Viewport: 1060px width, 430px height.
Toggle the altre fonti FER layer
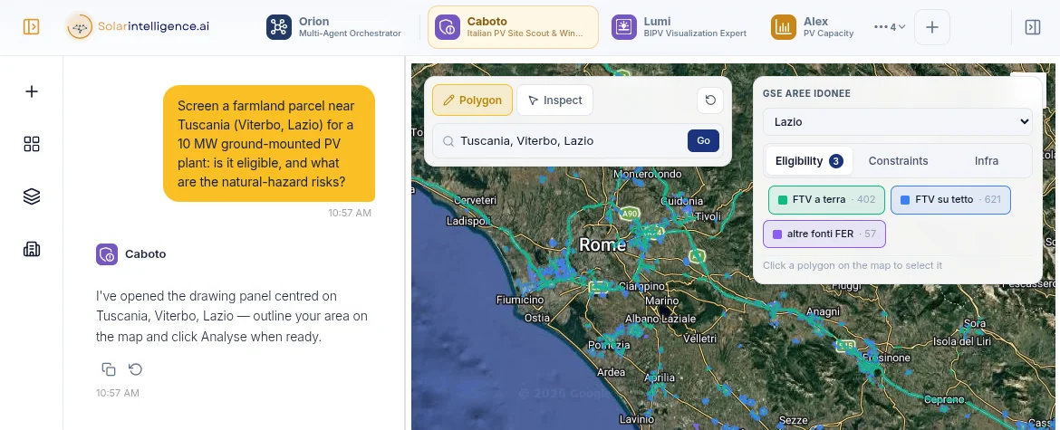tap(824, 234)
